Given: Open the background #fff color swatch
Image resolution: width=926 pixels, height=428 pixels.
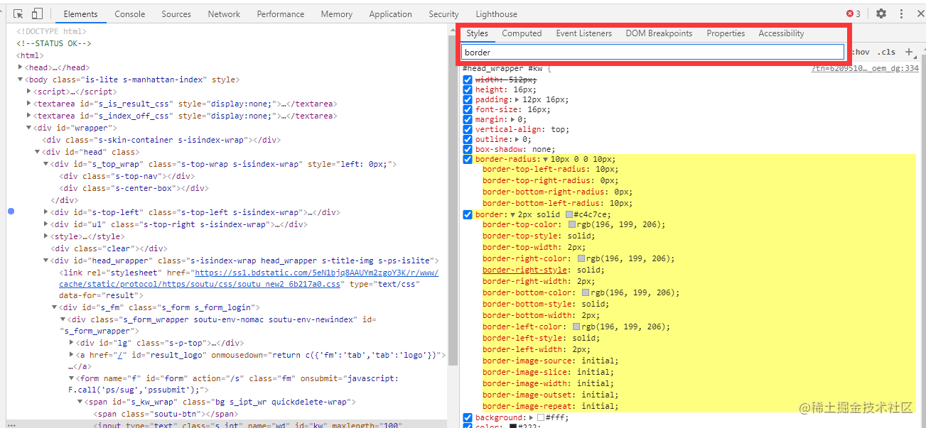Looking at the screenshot, I should [x=541, y=418].
